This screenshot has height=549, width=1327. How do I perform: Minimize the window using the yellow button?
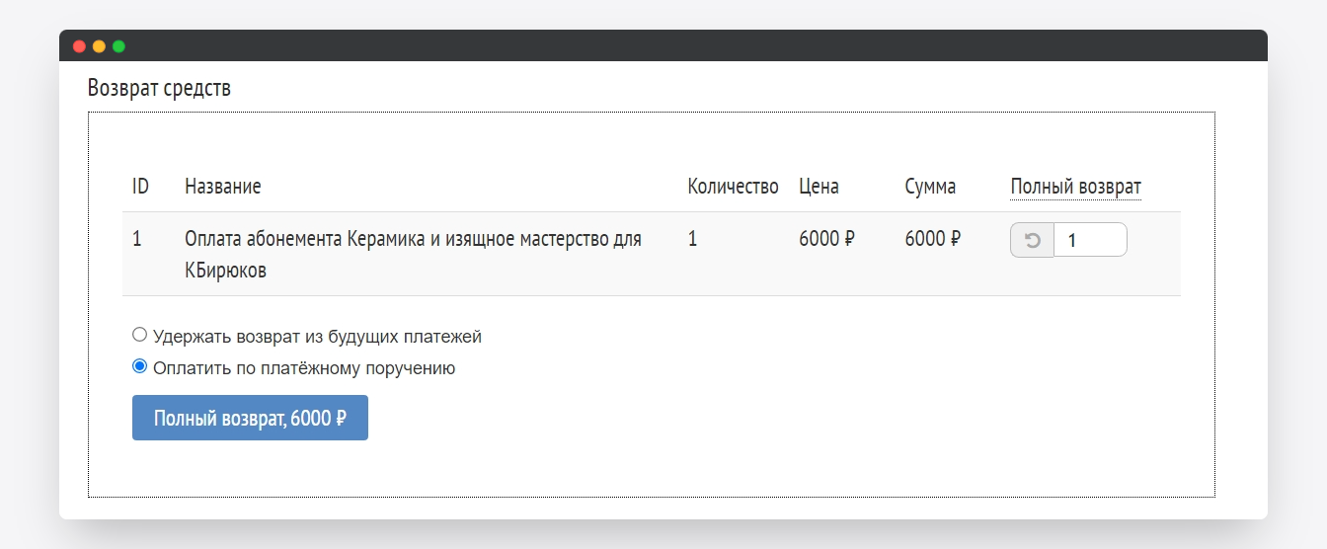[99, 46]
